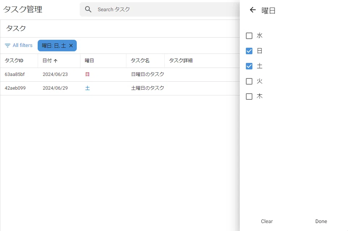
Task: Open task row 63aa85bf
Action: [120, 74]
